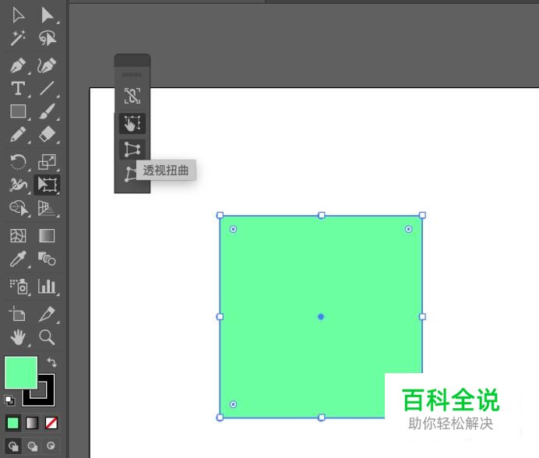Select the Perspective Grid tool
The image size is (539, 458).
tap(47, 209)
